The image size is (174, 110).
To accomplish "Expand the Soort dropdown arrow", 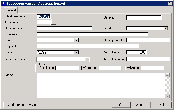I will tap(166, 28).
